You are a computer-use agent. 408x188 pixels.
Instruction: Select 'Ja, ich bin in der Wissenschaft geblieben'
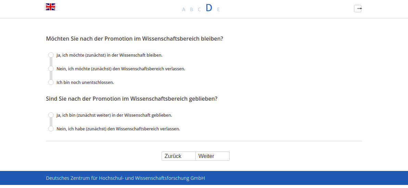tap(51, 115)
